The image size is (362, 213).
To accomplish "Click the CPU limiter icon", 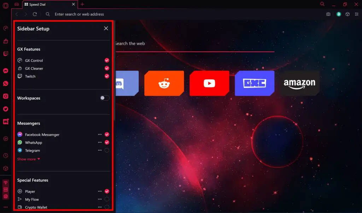I will [6, 197].
